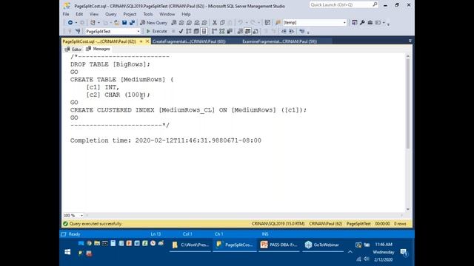Click the Open File folder icon
The image size is (474, 266).
pyautogui.click(x=116, y=23)
